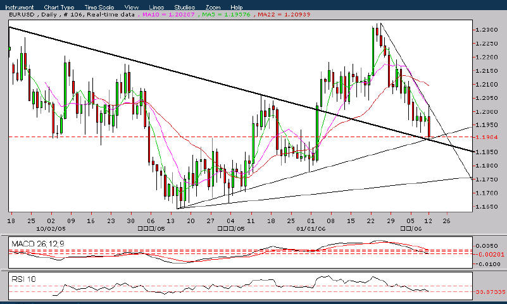This screenshot has height=304, width=507.
Task: Click the 1.2150 price axis label
Action: pyautogui.click(x=486, y=71)
